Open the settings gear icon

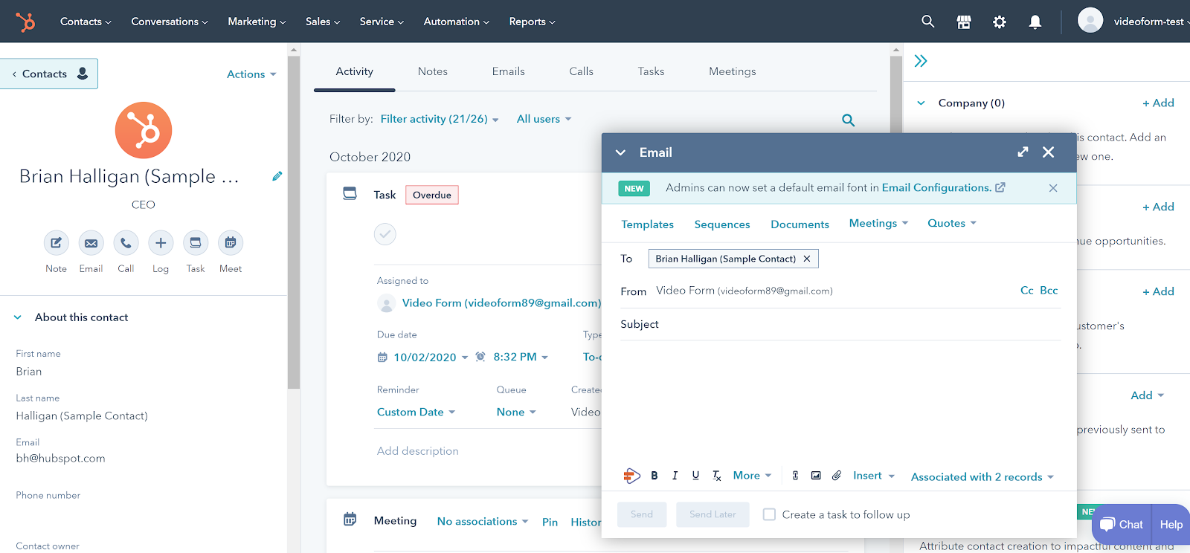(x=999, y=22)
